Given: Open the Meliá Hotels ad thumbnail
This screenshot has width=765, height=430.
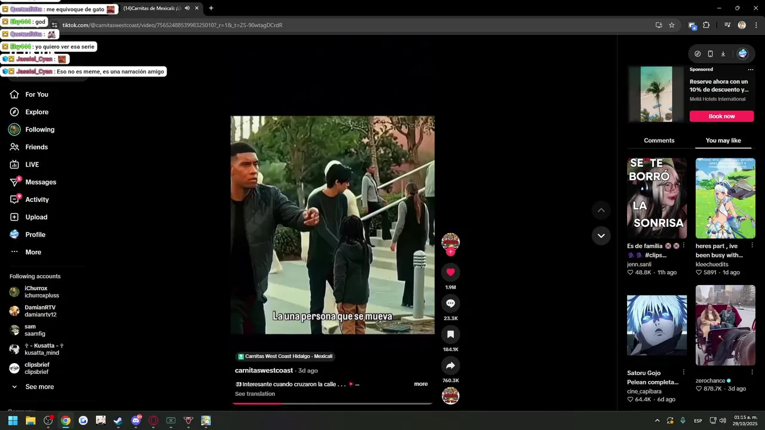Looking at the screenshot, I should coord(656,94).
